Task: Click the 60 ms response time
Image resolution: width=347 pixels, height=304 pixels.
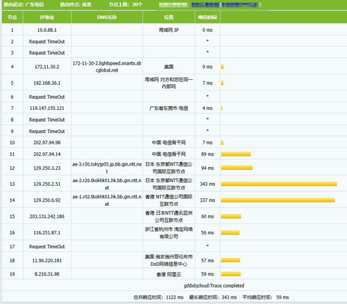Action: click(207, 216)
